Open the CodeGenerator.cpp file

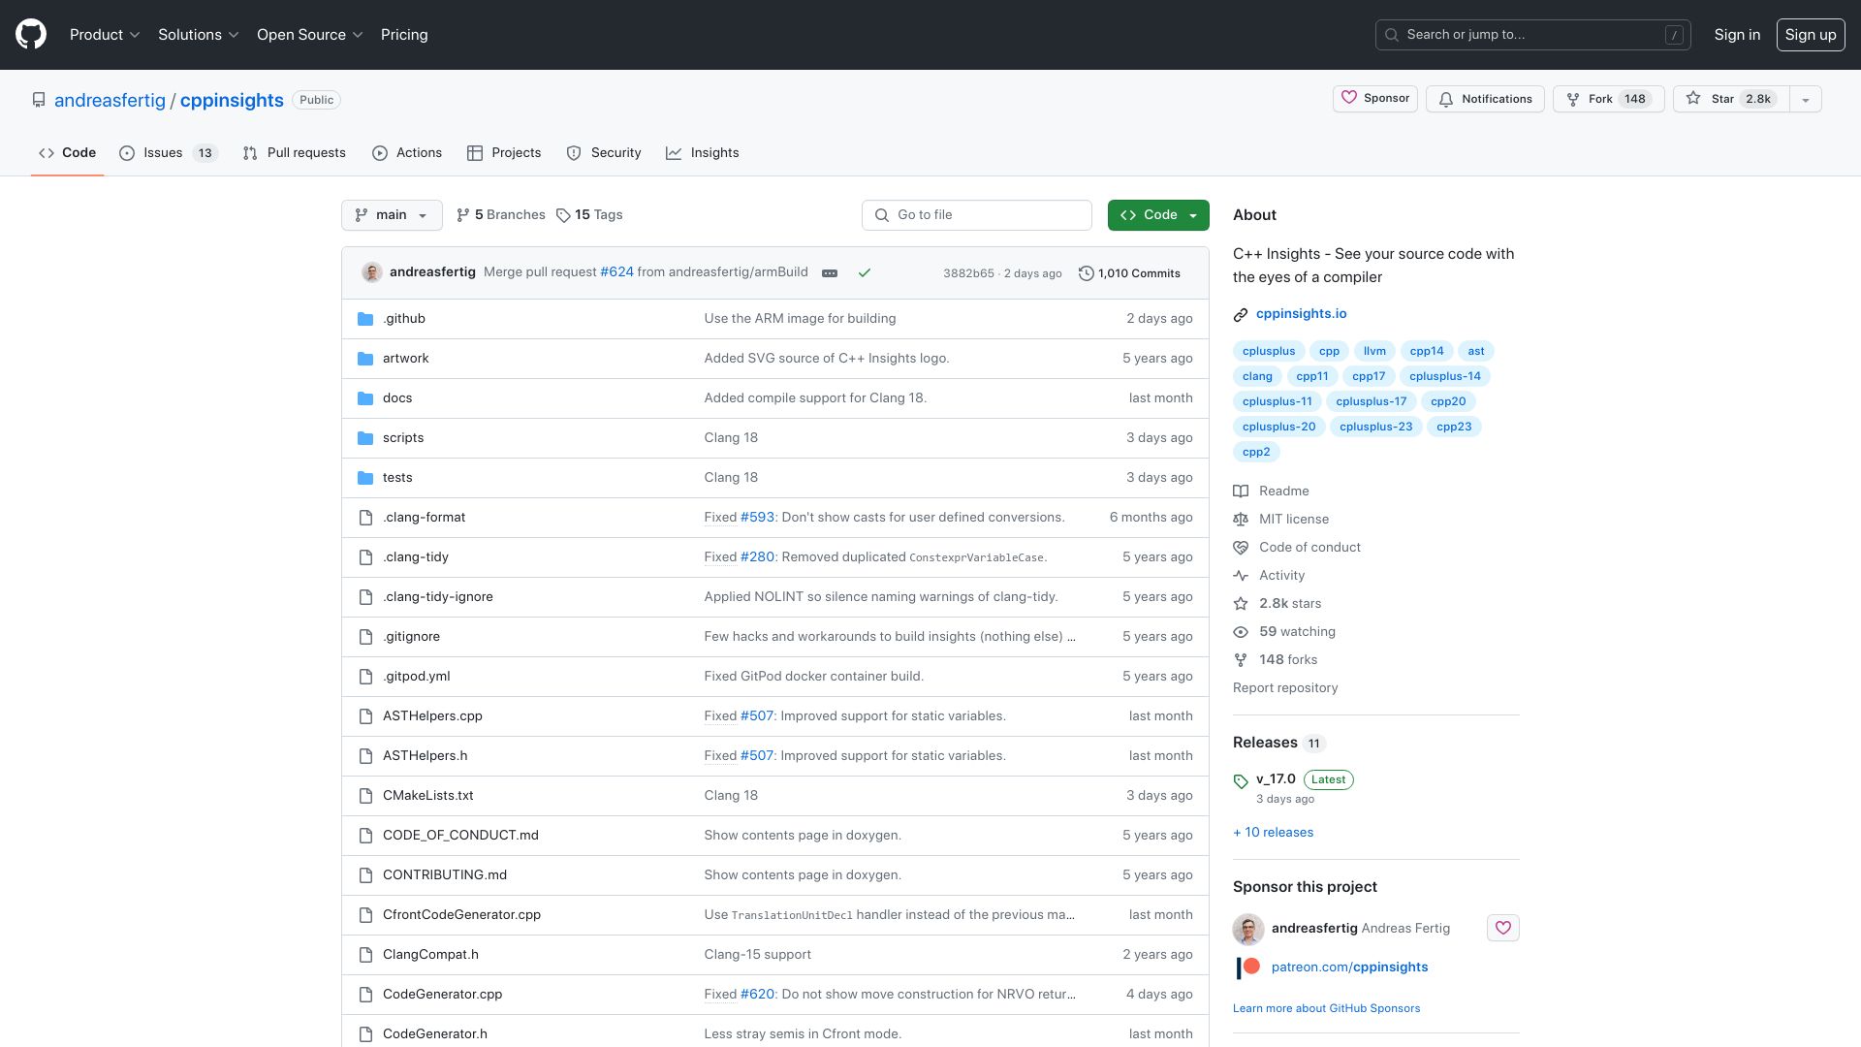442,995
